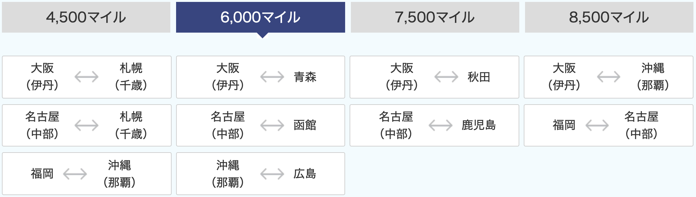Screen dimensions: 696x197
Task: Select the 名古屋(中部) to 鹿児島 route card
Action: pyautogui.click(x=434, y=125)
